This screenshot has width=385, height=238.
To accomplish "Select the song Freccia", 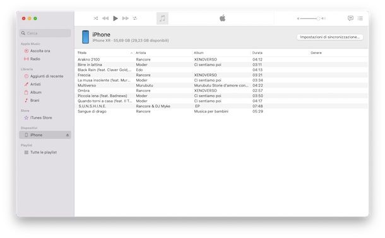I will click(84, 75).
